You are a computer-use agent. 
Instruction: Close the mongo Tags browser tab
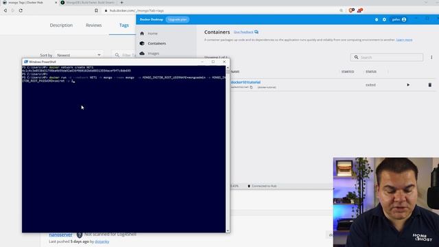(56, 3)
